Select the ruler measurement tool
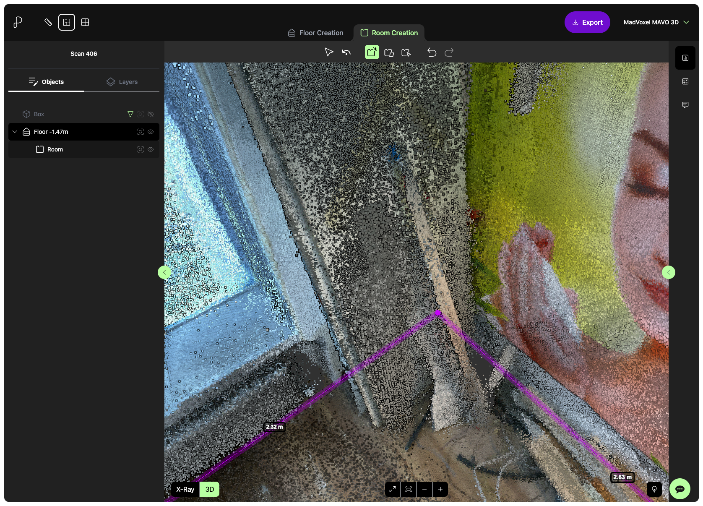This screenshot has width=703, height=506. pos(48,22)
